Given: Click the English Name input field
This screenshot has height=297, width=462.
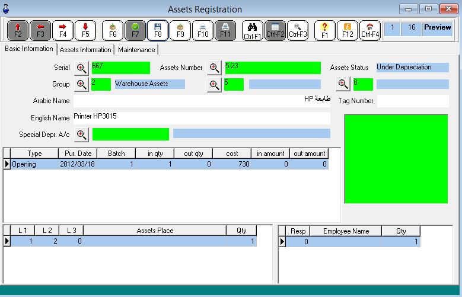Looking at the screenshot, I should [x=202, y=117].
